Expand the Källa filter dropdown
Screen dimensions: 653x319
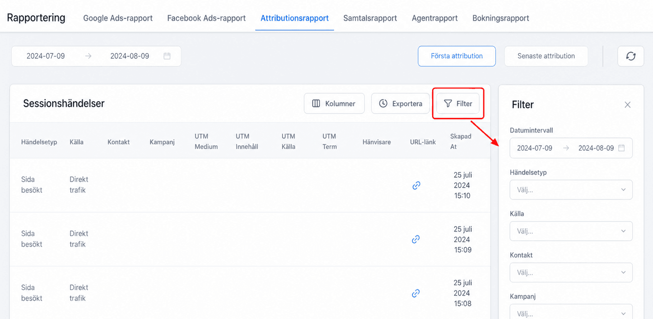pos(571,231)
